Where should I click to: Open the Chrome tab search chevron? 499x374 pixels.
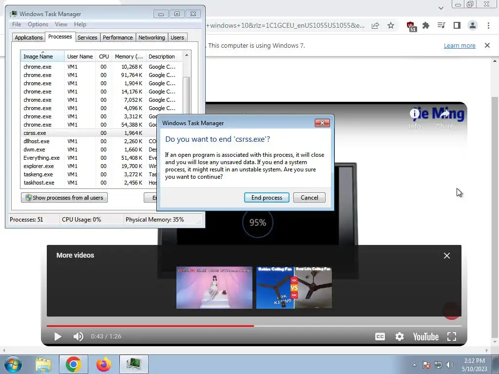pyautogui.click(x=441, y=8)
